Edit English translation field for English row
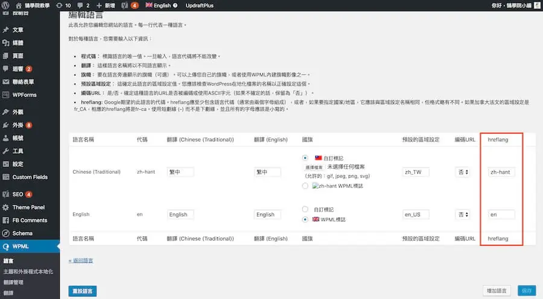Viewport: 543px width, 299px height. pos(267,215)
